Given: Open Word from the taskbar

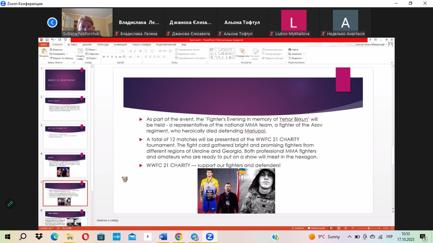Looking at the screenshot, I should coord(163,237).
